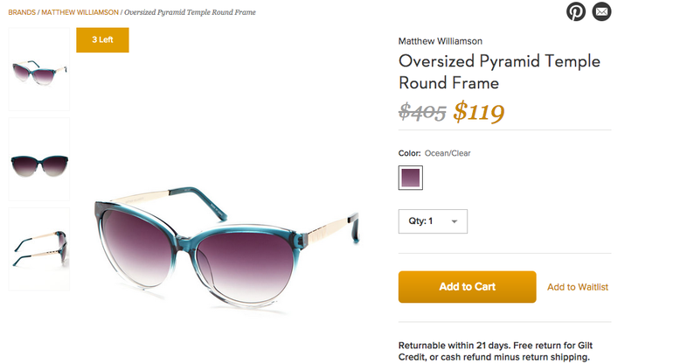Click the orange "3 Left" badge

coord(102,39)
